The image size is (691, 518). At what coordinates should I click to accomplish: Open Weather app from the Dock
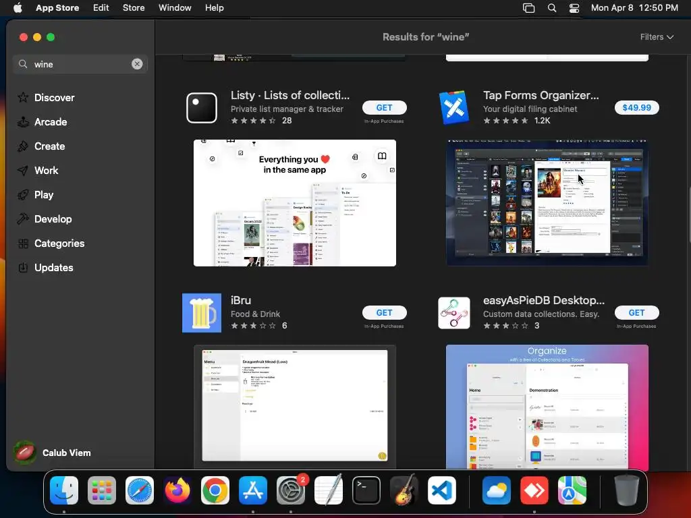(x=497, y=490)
